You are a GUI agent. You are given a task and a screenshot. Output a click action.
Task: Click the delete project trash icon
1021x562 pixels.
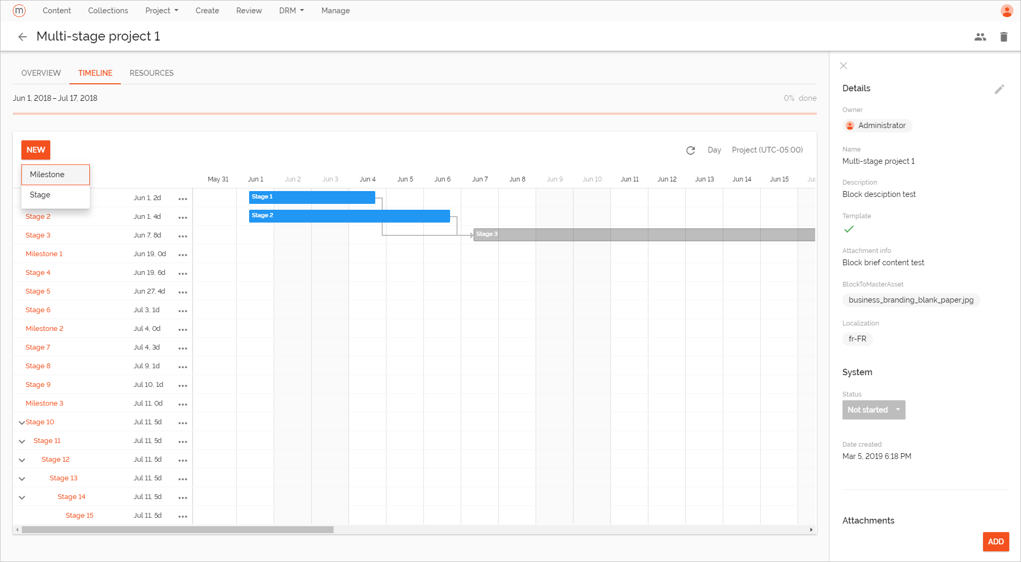coord(1003,36)
